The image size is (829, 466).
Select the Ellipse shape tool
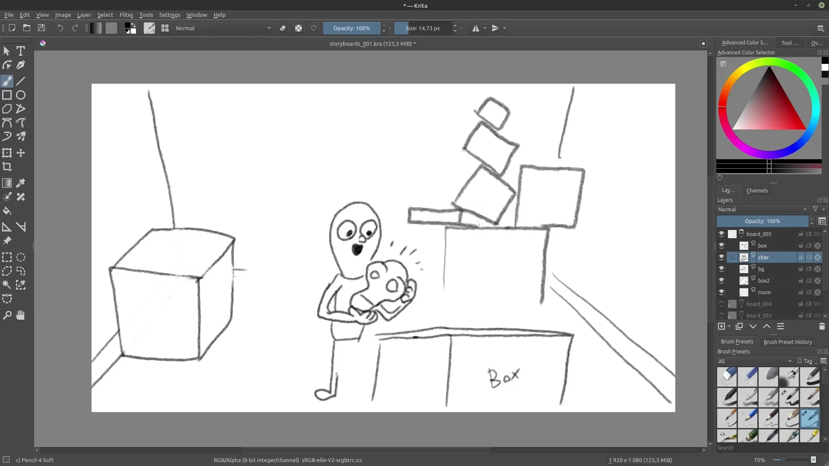coord(21,95)
